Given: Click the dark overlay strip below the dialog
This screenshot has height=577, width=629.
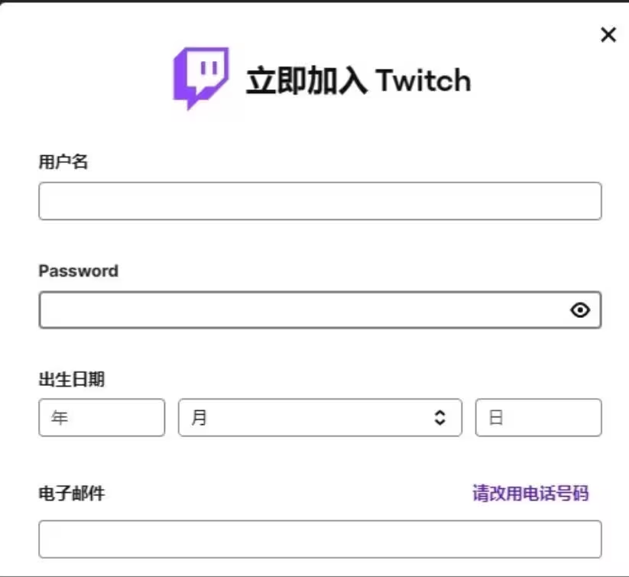Looking at the screenshot, I should [x=315, y=576].
